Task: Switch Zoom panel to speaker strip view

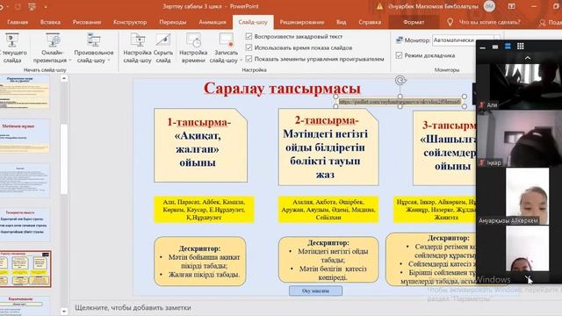Action: (508, 47)
